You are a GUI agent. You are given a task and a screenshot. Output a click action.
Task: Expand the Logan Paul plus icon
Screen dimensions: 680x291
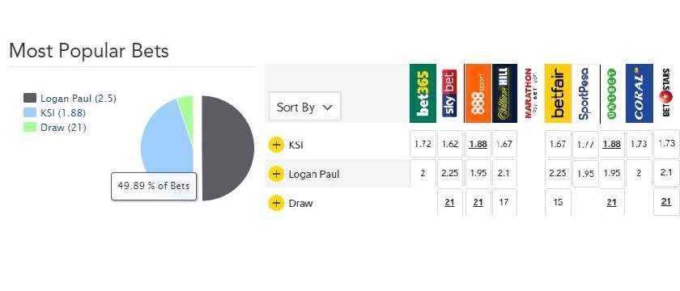[x=276, y=174]
